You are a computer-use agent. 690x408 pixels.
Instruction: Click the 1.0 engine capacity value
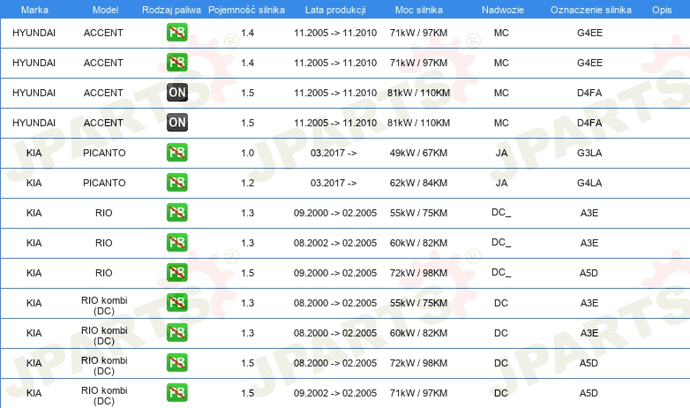[x=247, y=153]
